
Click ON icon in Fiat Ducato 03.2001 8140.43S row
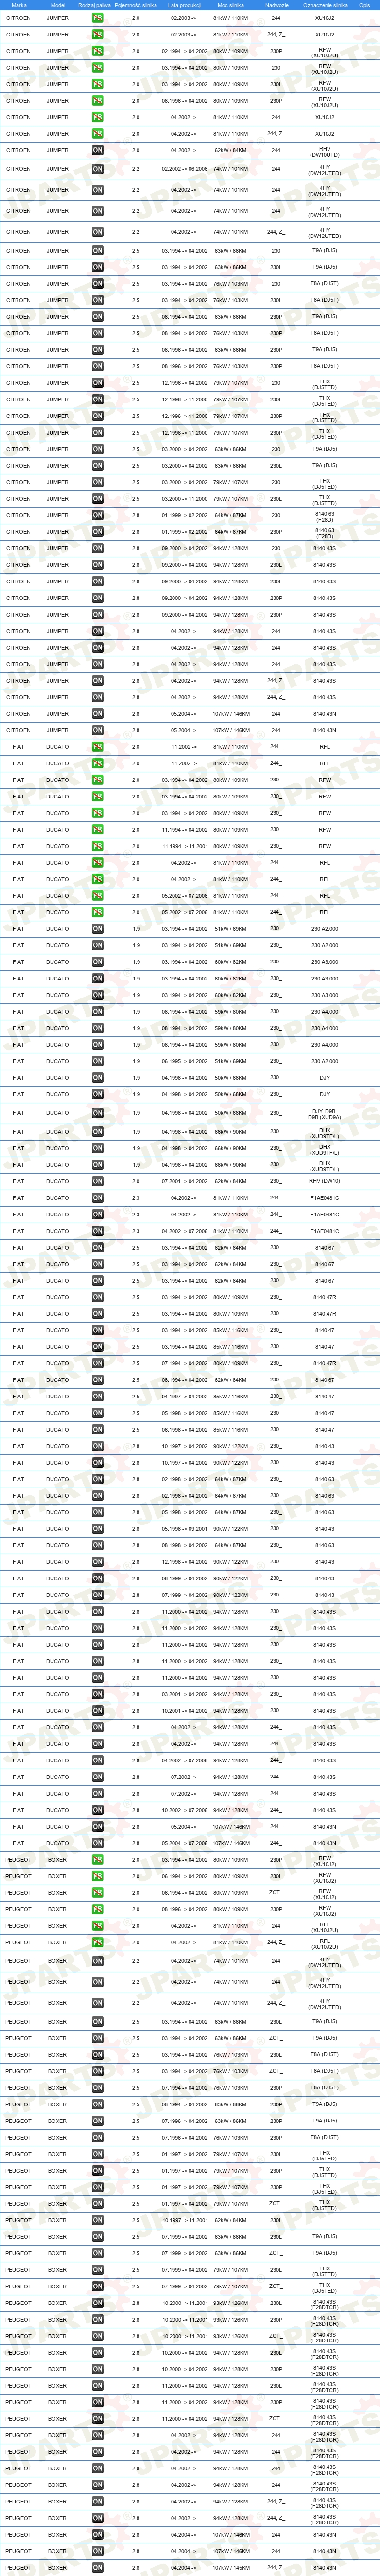[98, 1695]
